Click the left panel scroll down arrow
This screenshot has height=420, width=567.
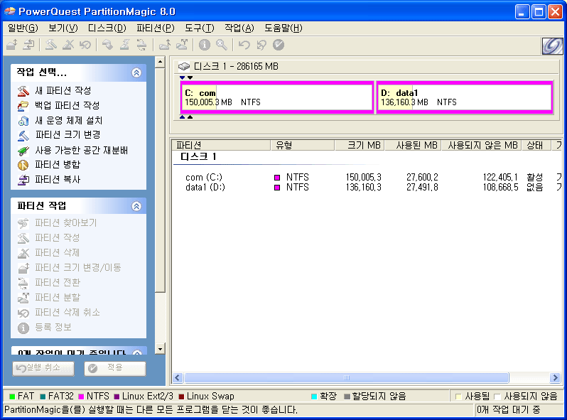(x=160, y=349)
